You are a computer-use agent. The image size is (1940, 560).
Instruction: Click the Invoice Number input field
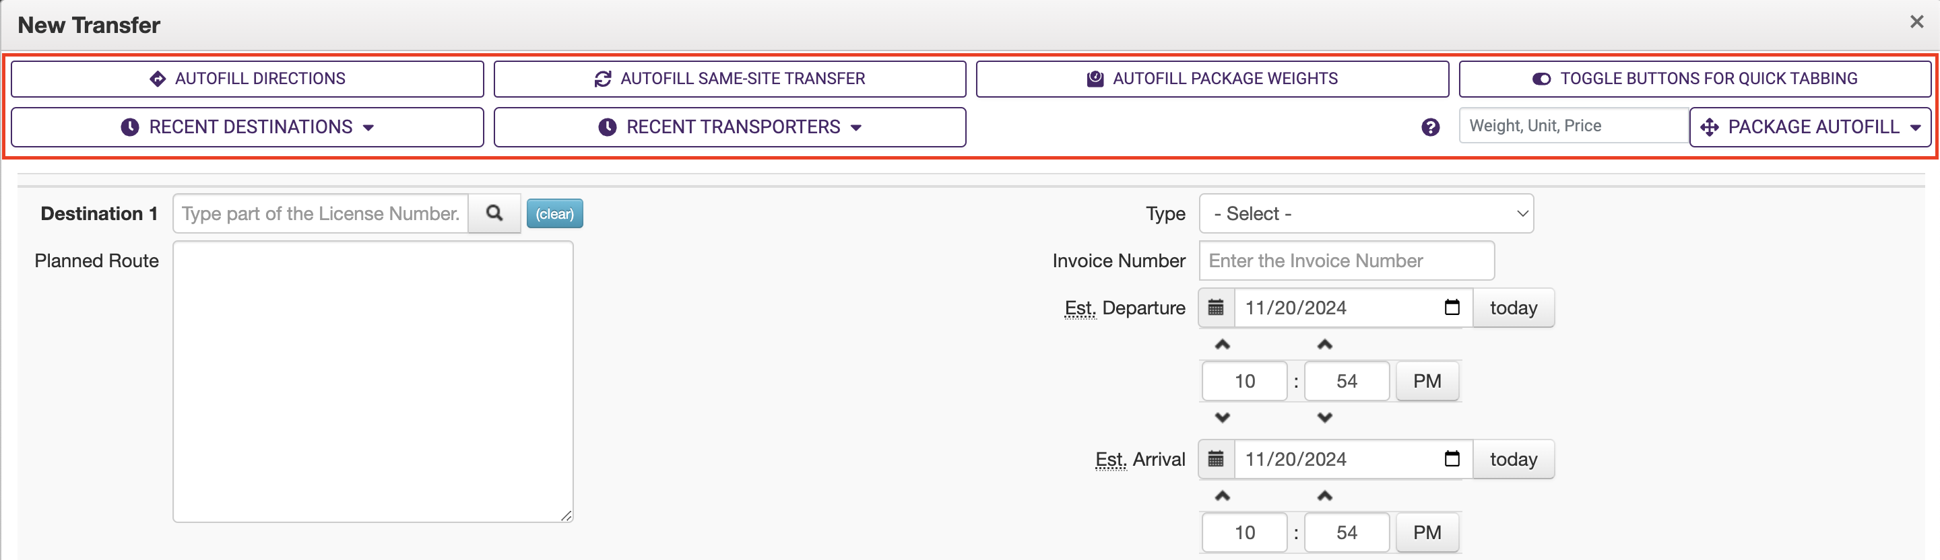click(1346, 261)
